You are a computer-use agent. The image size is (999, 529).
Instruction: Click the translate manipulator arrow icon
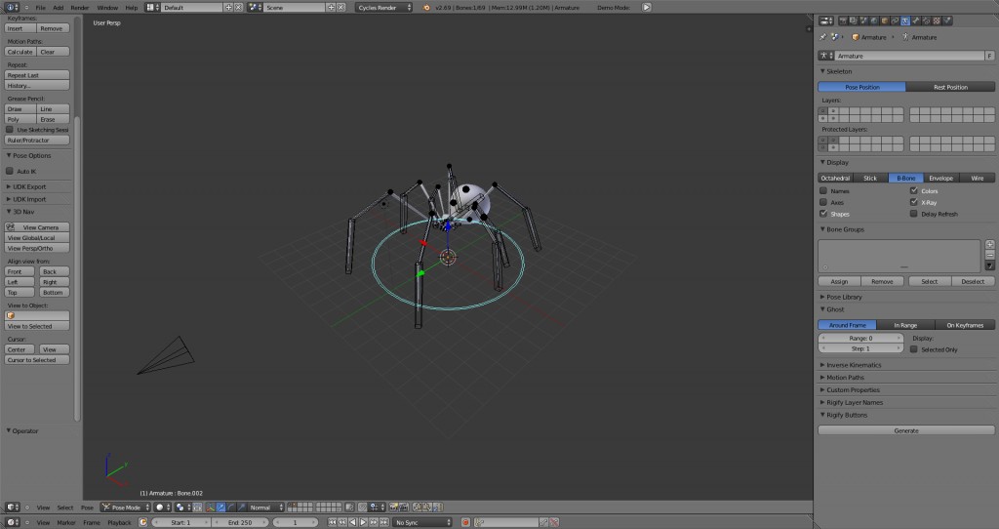(x=220, y=508)
